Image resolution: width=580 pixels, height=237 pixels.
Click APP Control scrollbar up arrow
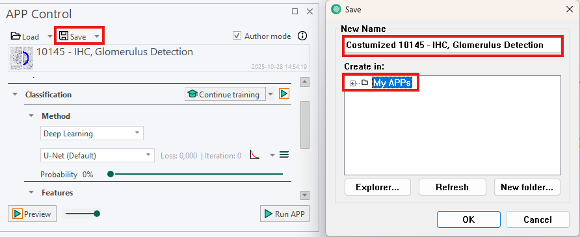coord(305,82)
